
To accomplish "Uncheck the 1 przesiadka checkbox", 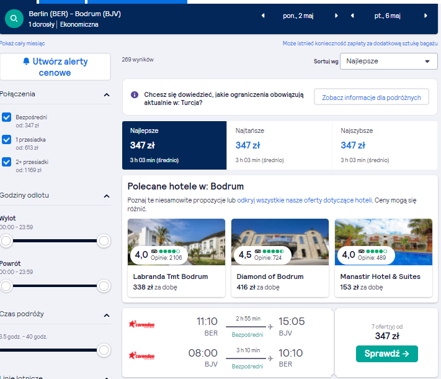I will tap(6, 139).
